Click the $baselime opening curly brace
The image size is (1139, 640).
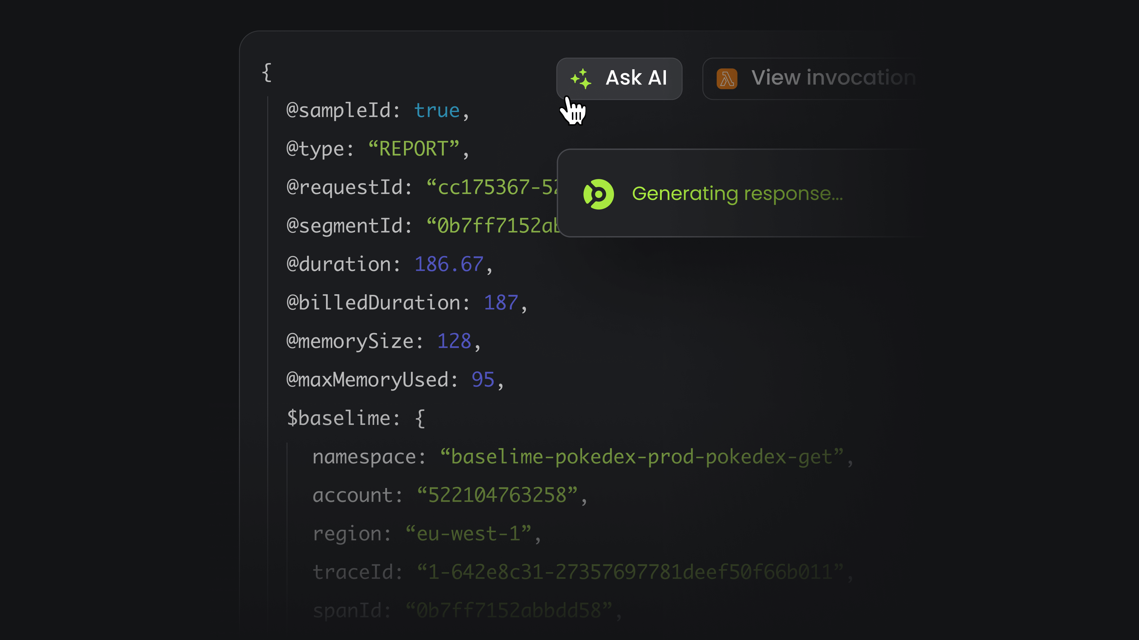tap(420, 418)
